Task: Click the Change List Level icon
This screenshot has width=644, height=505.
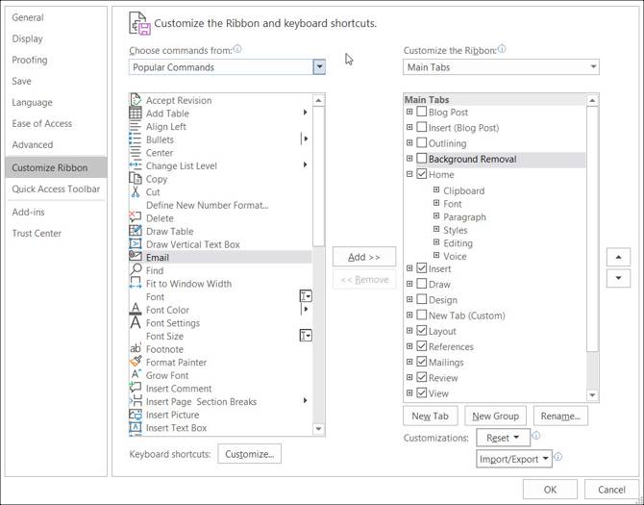Action: point(136,165)
